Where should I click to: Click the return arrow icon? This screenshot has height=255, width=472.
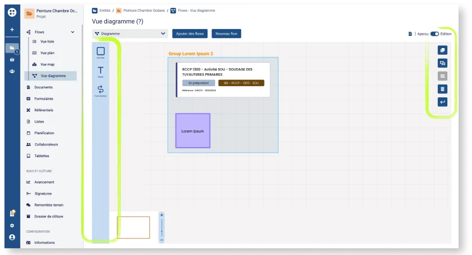[442, 102]
